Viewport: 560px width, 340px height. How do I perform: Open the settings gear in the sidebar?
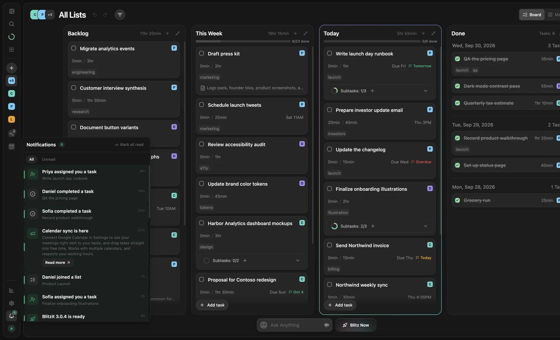point(12,303)
